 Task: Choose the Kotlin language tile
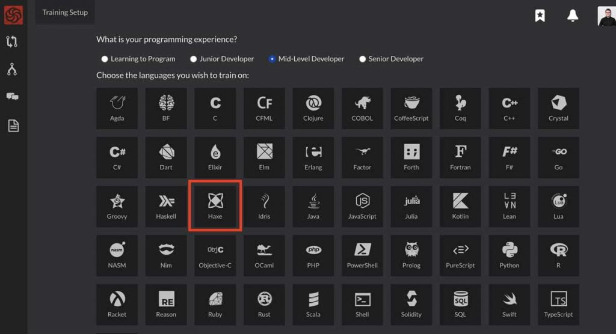coord(460,206)
